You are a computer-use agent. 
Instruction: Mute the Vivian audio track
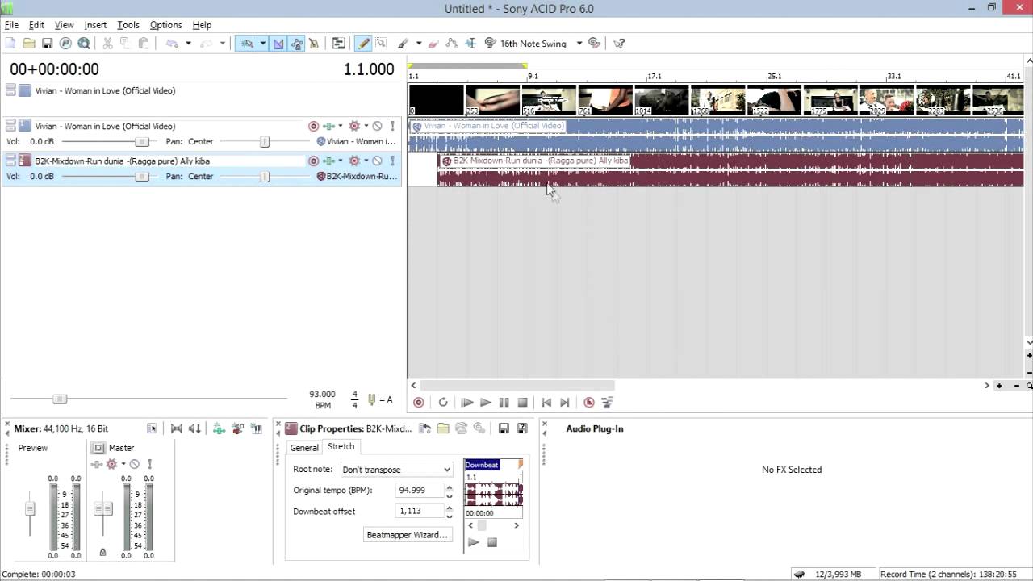point(377,126)
